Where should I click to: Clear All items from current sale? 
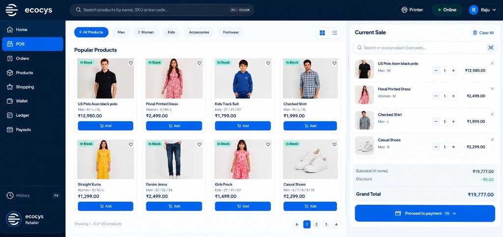(x=483, y=33)
